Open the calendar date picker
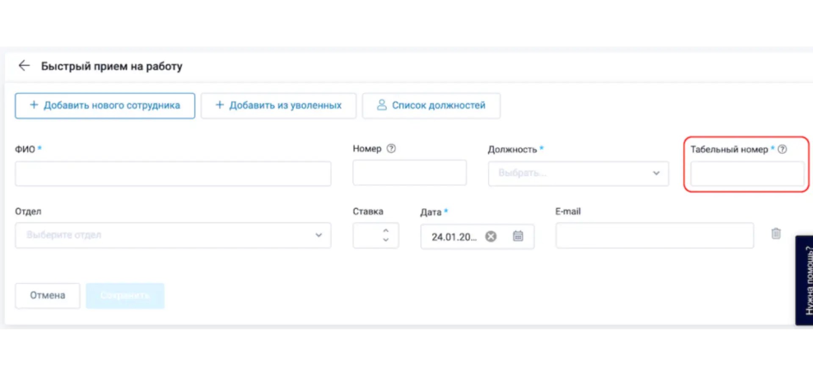This screenshot has height=379, width=813. [518, 236]
